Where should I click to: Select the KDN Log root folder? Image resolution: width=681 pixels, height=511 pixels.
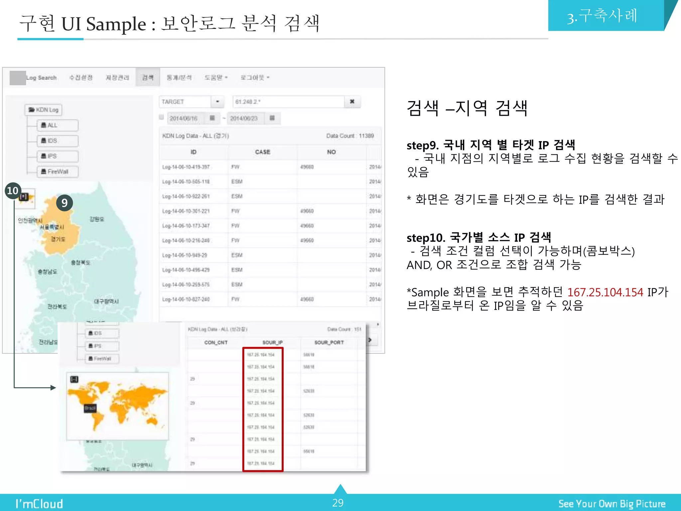44,110
